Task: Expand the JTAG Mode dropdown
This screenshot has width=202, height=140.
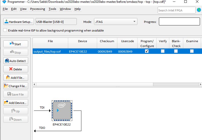Action: [116, 22]
